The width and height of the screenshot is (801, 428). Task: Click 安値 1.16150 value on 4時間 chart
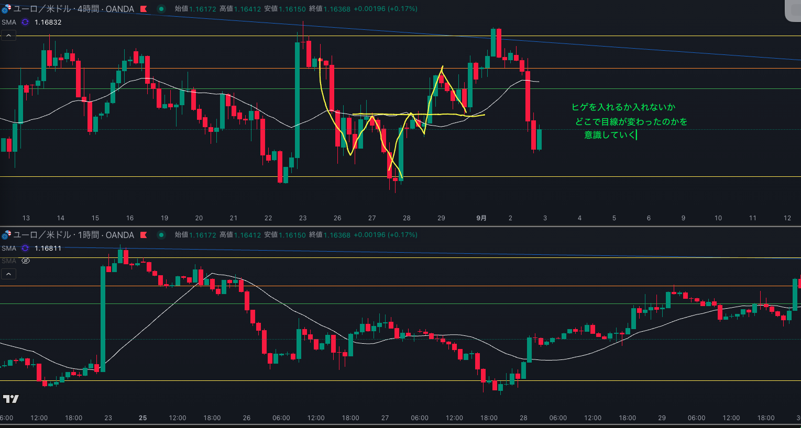click(285, 9)
